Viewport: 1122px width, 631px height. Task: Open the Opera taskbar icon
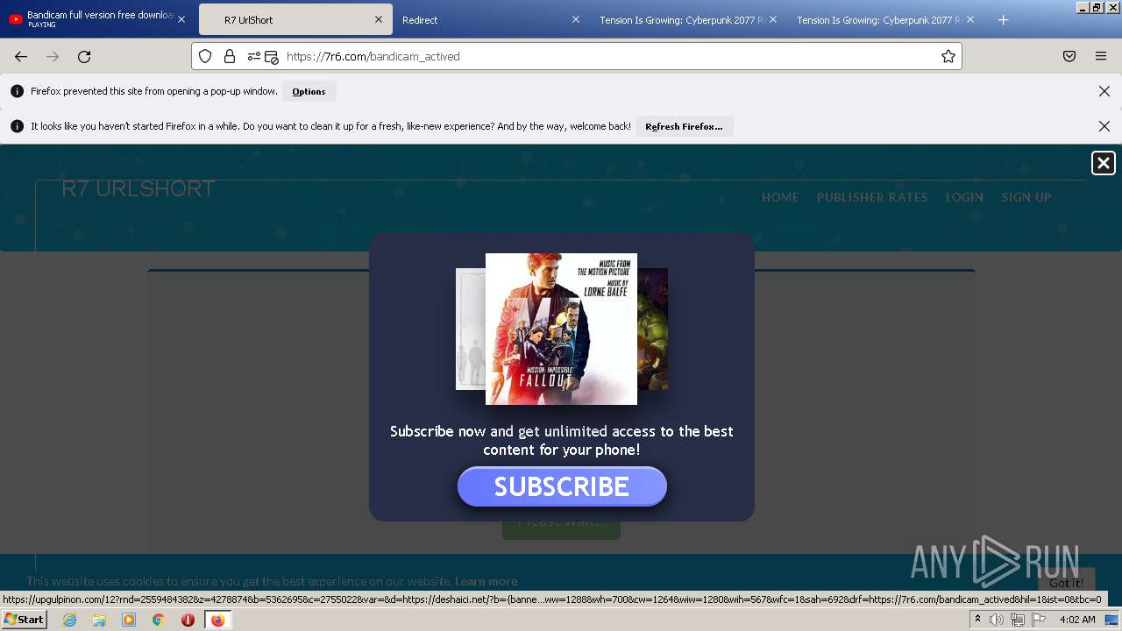click(188, 620)
